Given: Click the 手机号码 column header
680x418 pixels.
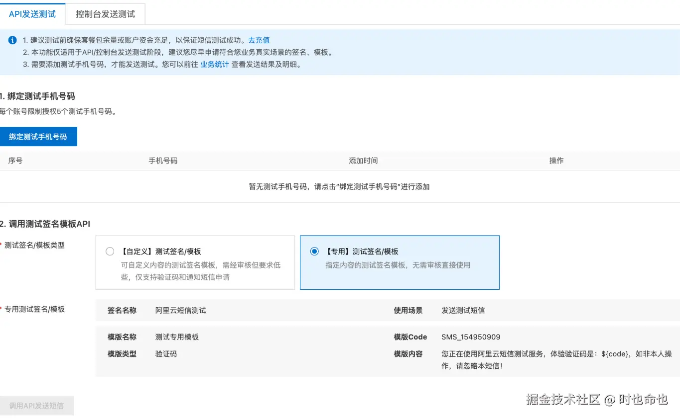Looking at the screenshot, I should [163, 161].
